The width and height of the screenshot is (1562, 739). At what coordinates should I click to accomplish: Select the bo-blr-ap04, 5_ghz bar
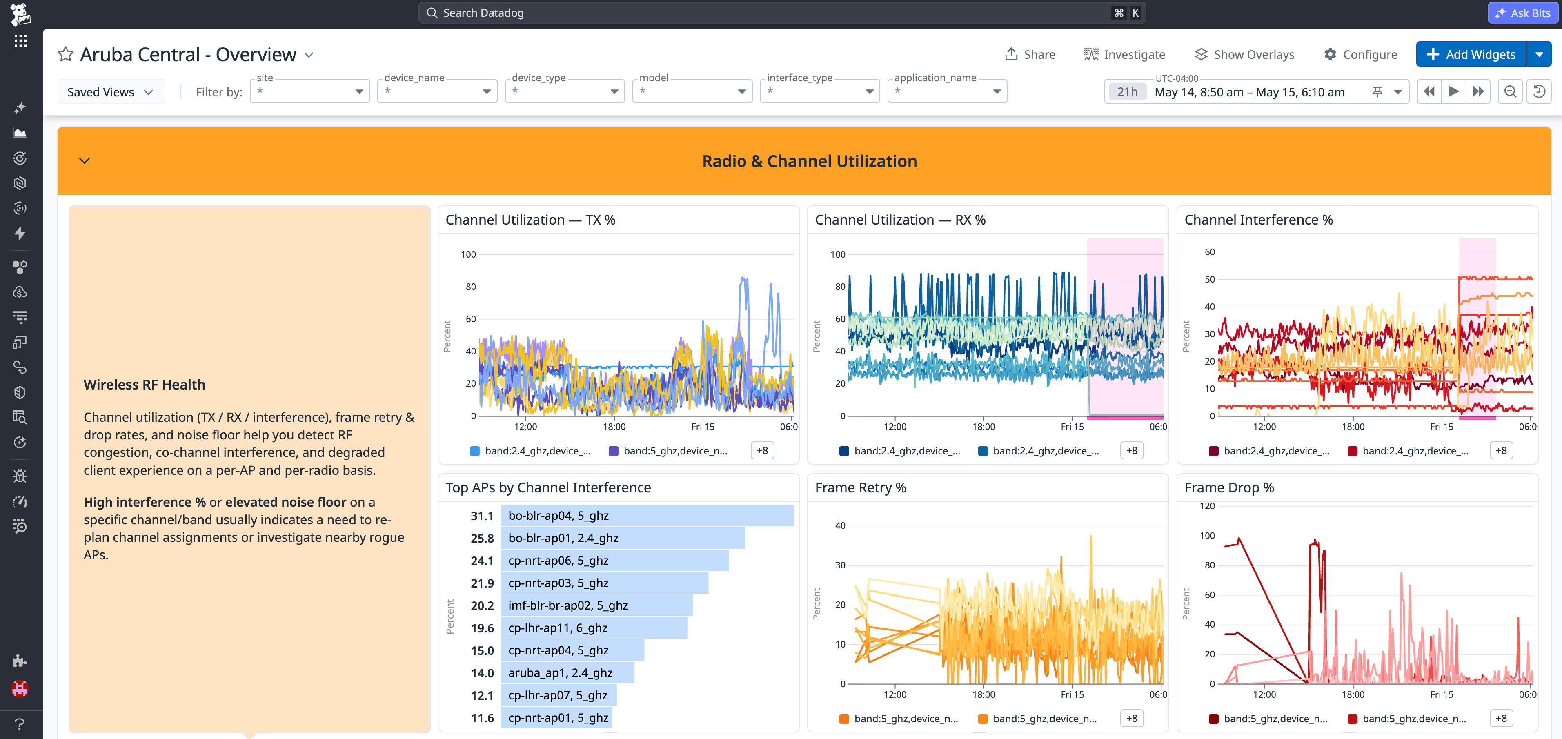pos(647,515)
